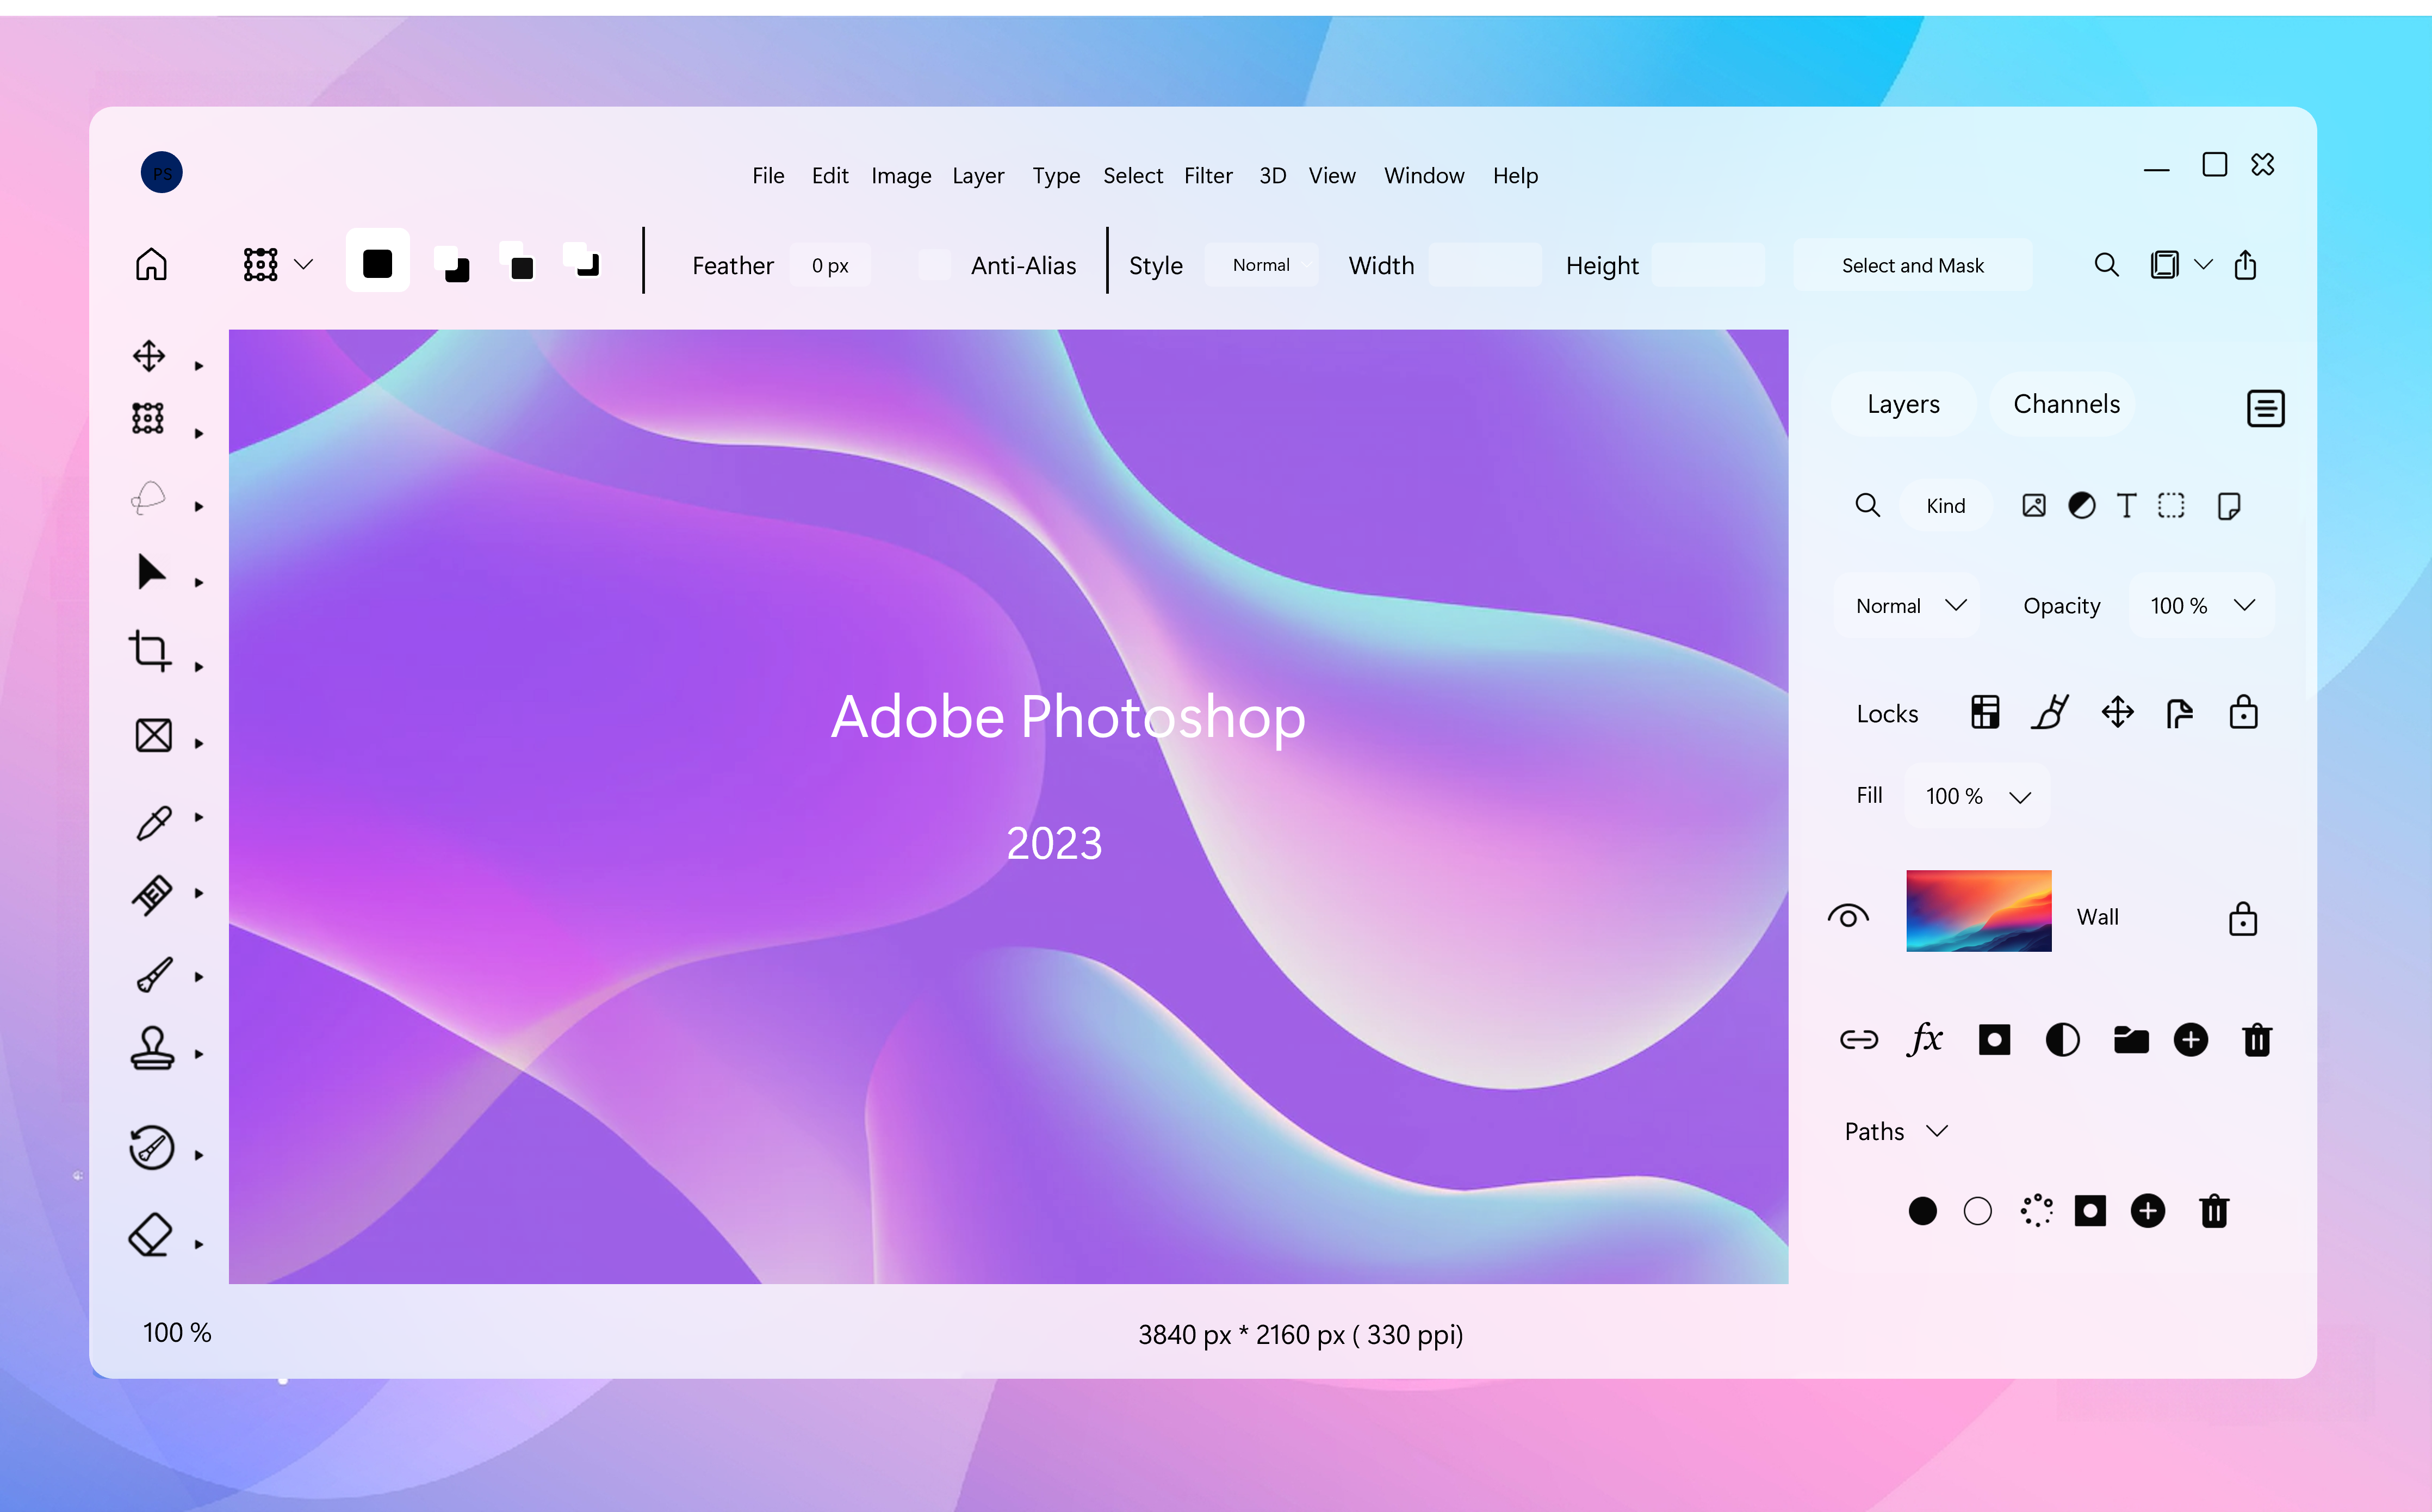Viewport: 2432px width, 1512px height.
Task: Expand Move tool flyout arrow
Action: pos(199,366)
